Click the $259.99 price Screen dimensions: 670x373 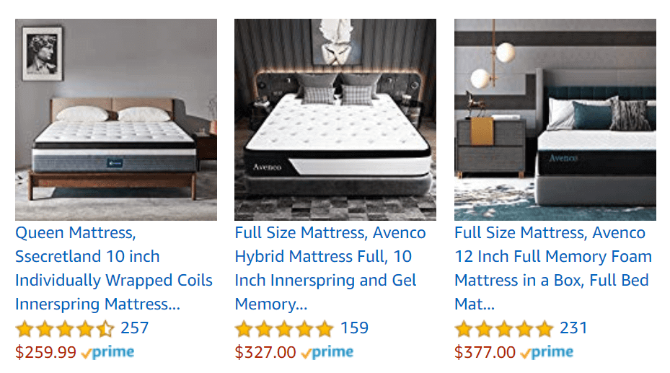point(45,353)
